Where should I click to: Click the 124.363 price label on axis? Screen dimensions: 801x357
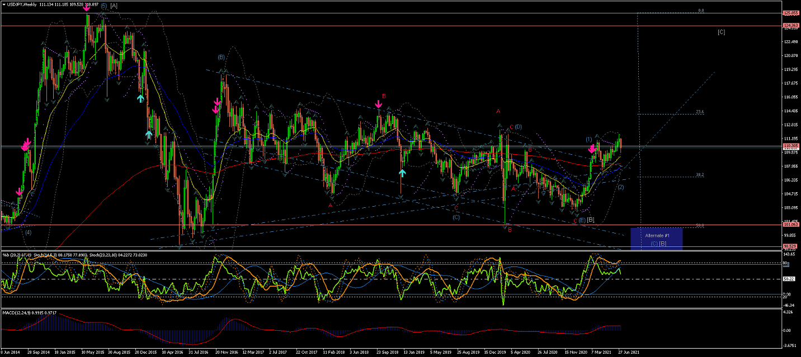pos(790,26)
